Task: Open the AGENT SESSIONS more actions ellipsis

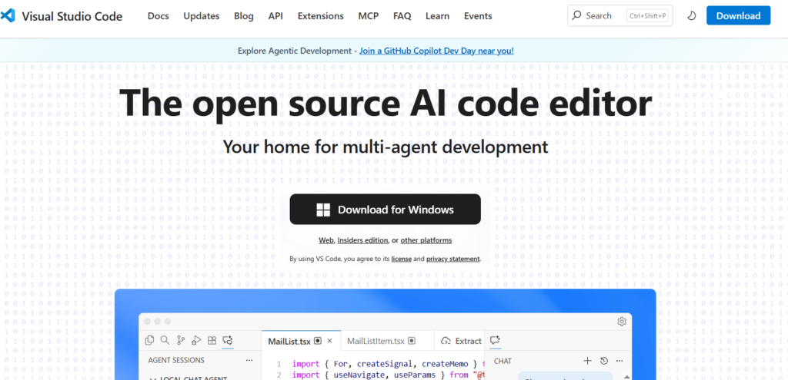Action: click(x=249, y=360)
